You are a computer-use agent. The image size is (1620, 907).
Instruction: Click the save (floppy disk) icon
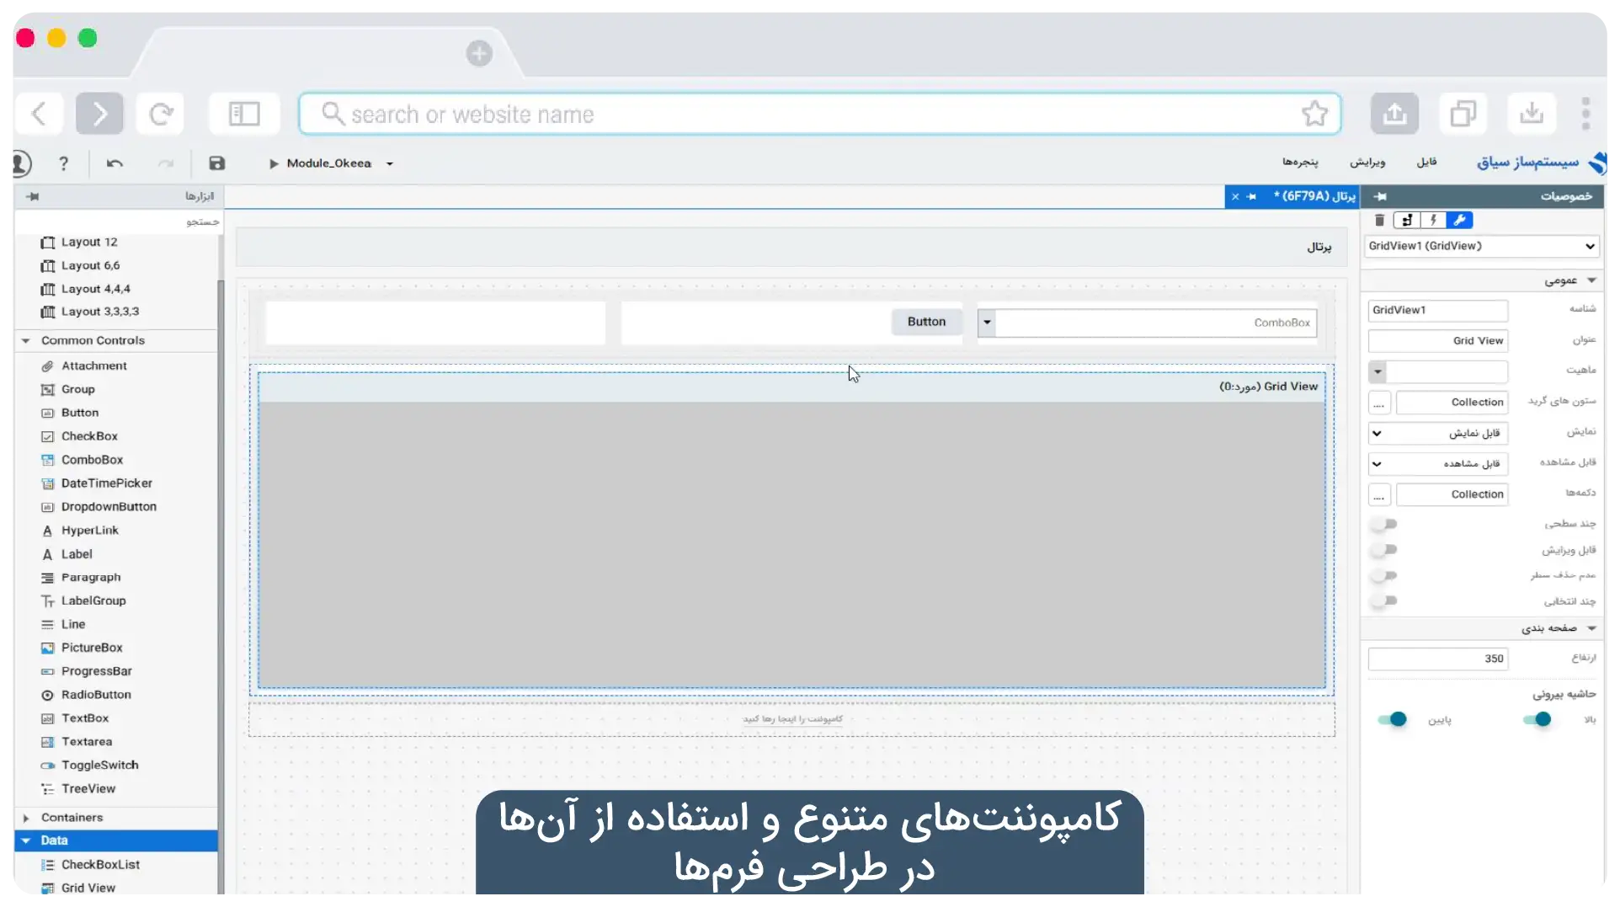(x=216, y=163)
